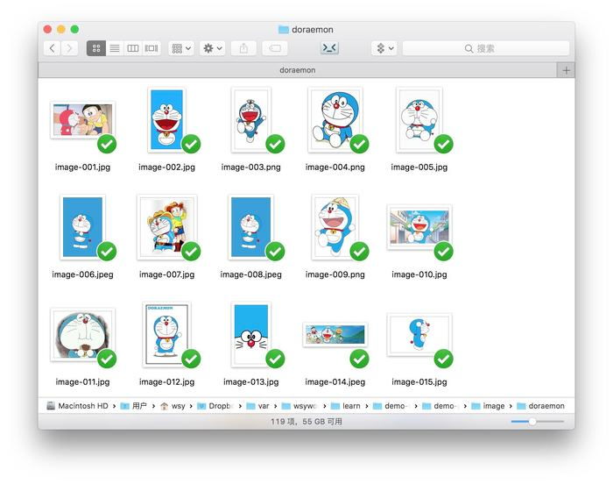Click 用户 folder in the path bar
Viewport: 613px width, 484px height.
[134, 406]
